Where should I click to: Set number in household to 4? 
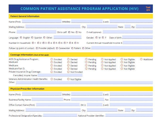click(49, 43)
